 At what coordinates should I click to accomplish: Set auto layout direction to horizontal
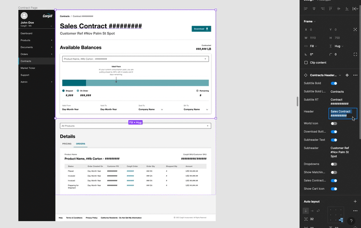[312, 210]
